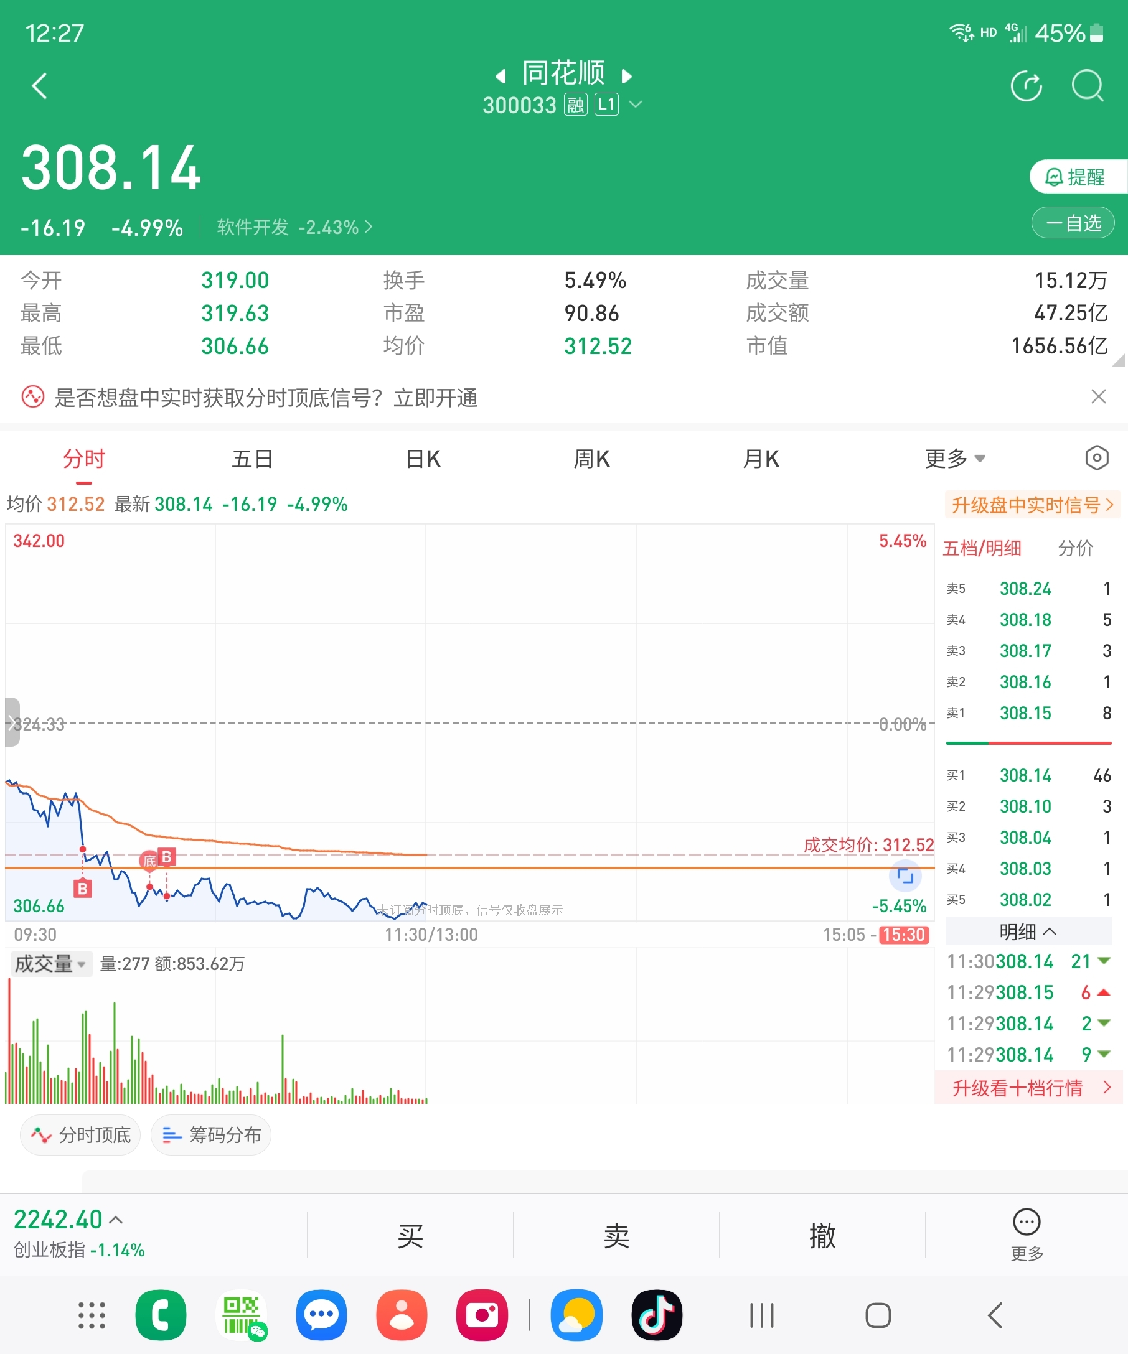This screenshot has height=1354, width=1128.
Task: Open the search magnifier icon
Action: point(1088,86)
